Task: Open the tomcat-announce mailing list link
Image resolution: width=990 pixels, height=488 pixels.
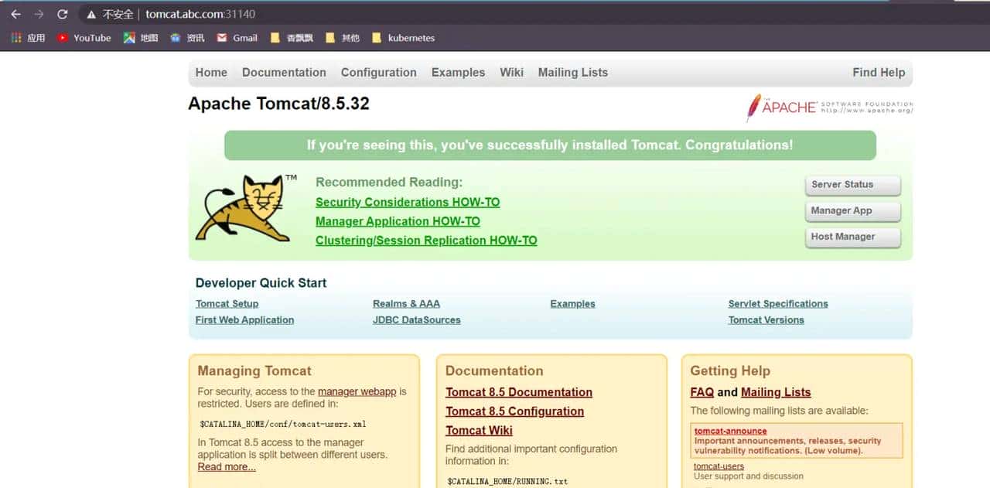Action: click(x=730, y=432)
